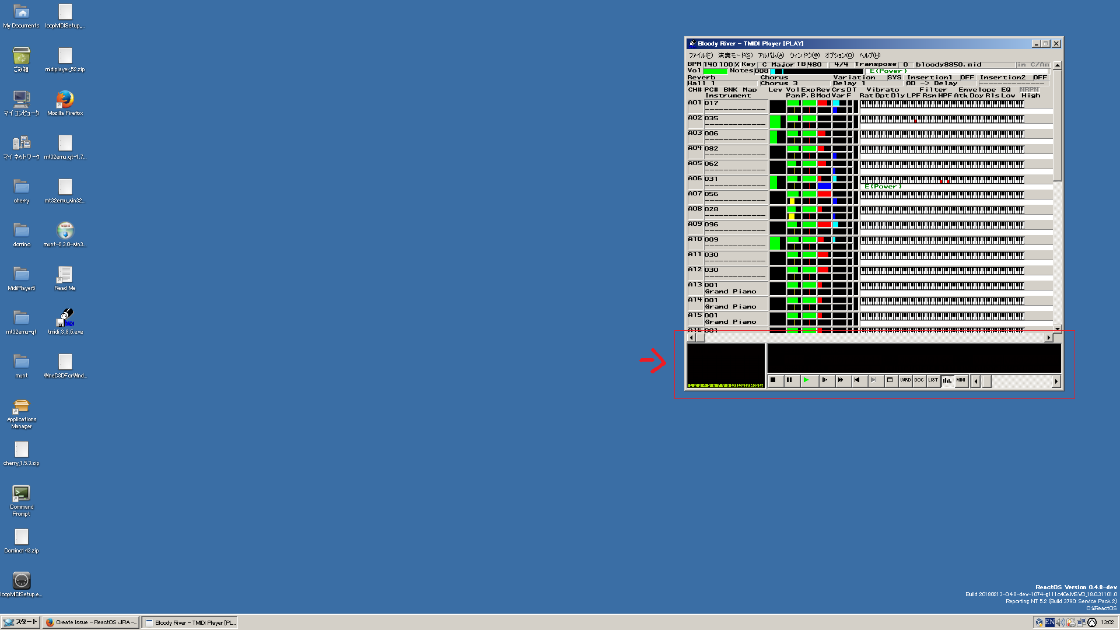
Task: Toggle the WRD display button
Action: pos(905,380)
